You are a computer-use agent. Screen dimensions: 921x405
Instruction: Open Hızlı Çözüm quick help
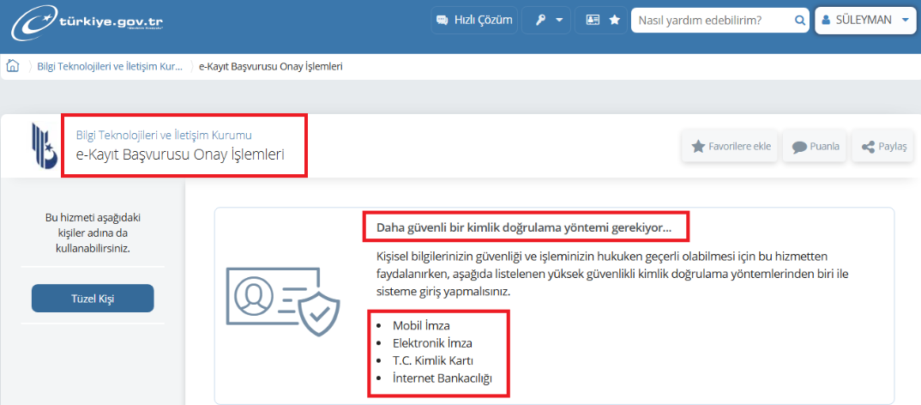tap(474, 20)
